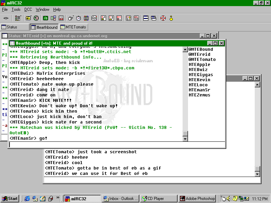Click the MTETomato query window input field
This screenshot has width=271, height=203.
pyautogui.click(x=152, y=180)
